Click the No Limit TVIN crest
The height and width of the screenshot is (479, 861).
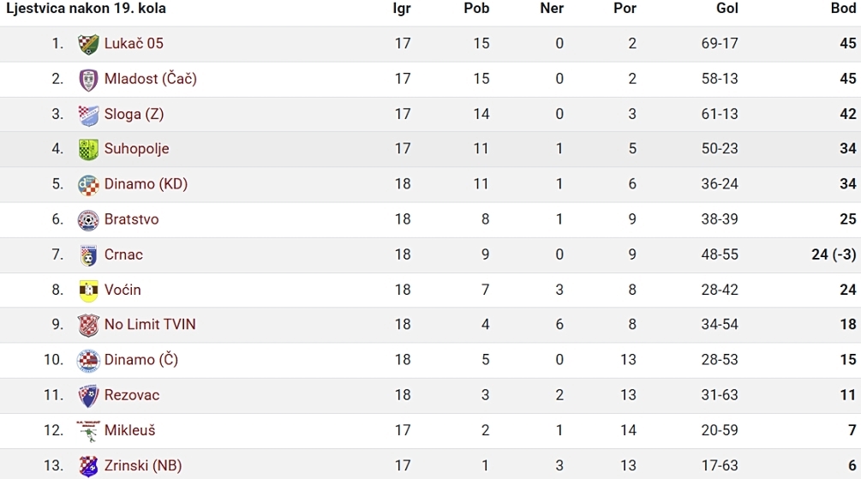click(x=88, y=326)
